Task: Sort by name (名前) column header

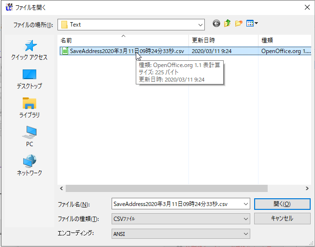Action: point(123,41)
